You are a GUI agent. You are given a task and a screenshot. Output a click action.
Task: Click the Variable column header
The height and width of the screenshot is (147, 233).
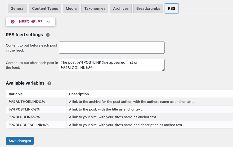coord(36,94)
